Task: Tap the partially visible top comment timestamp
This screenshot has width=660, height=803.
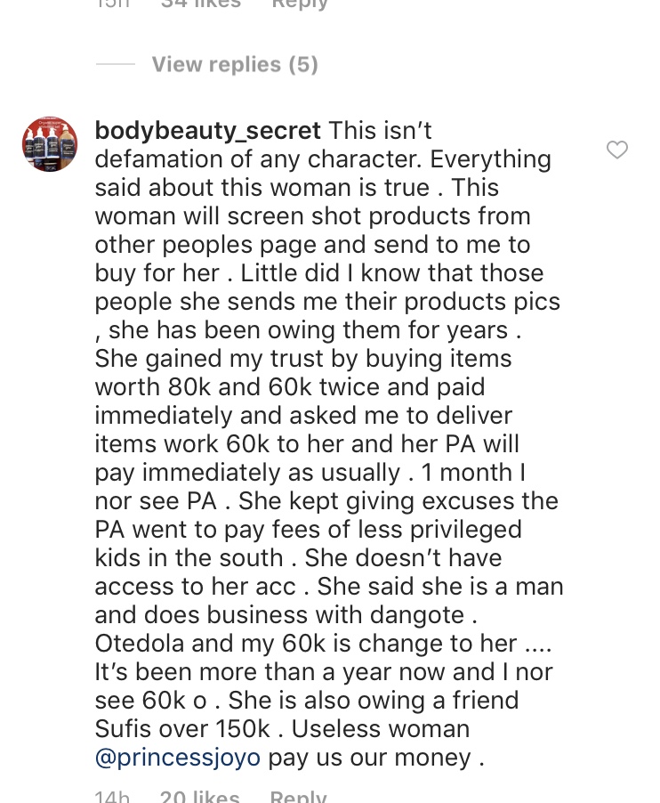Action: [x=112, y=4]
